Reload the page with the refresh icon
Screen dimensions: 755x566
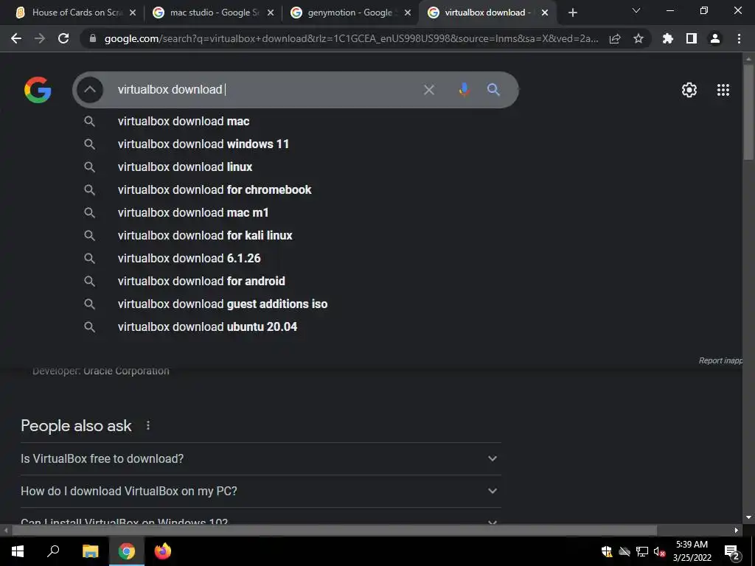pyautogui.click(x=63, y=38)
